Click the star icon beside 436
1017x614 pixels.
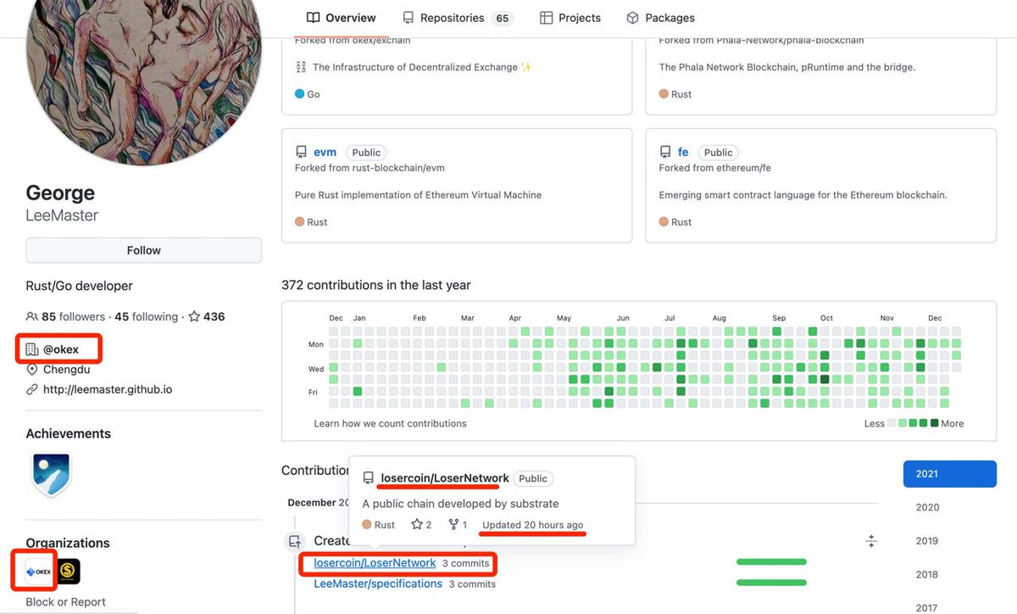tap(194, 316)
